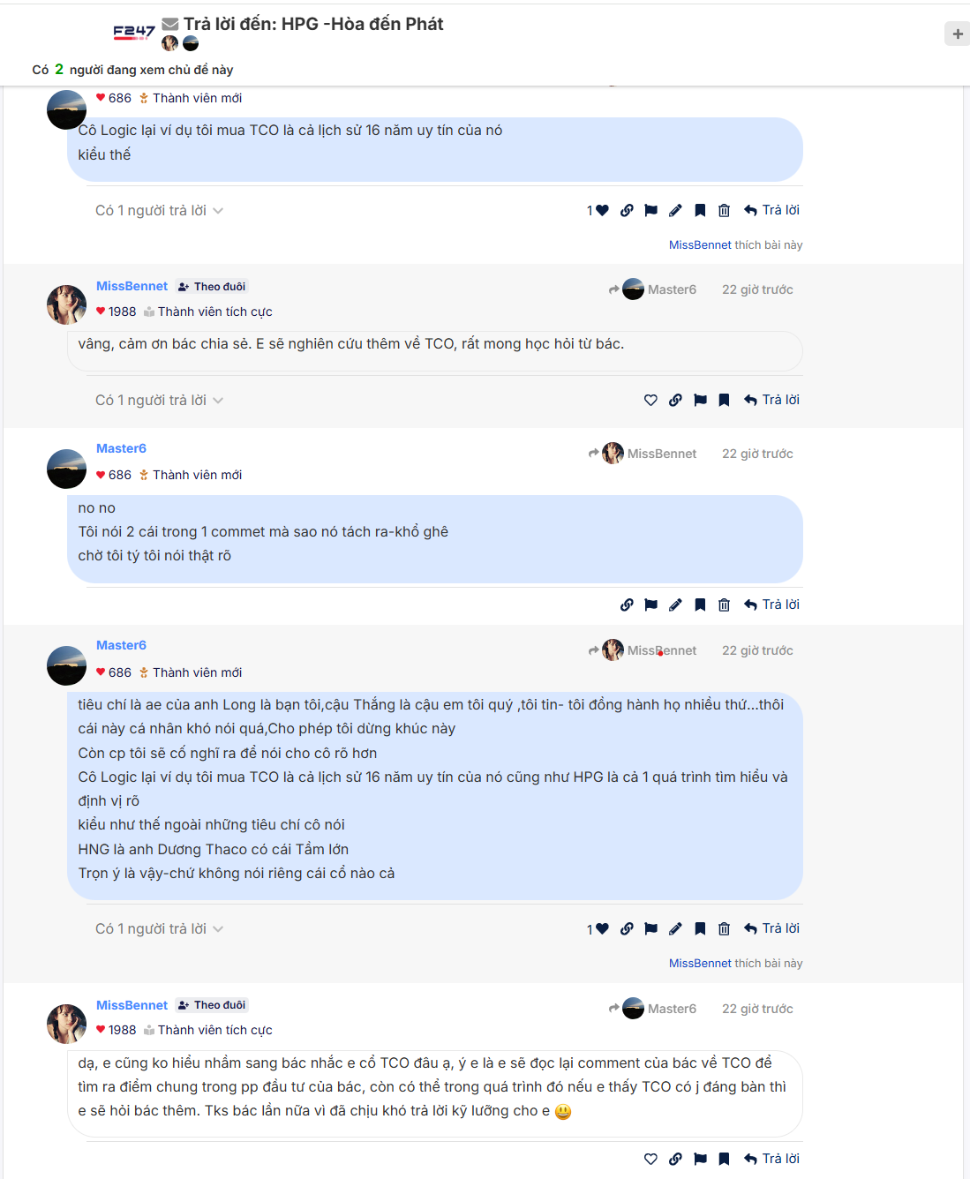Bookmark the "no no" post
The image size is (970, 1179).
[x=700, y=605]
